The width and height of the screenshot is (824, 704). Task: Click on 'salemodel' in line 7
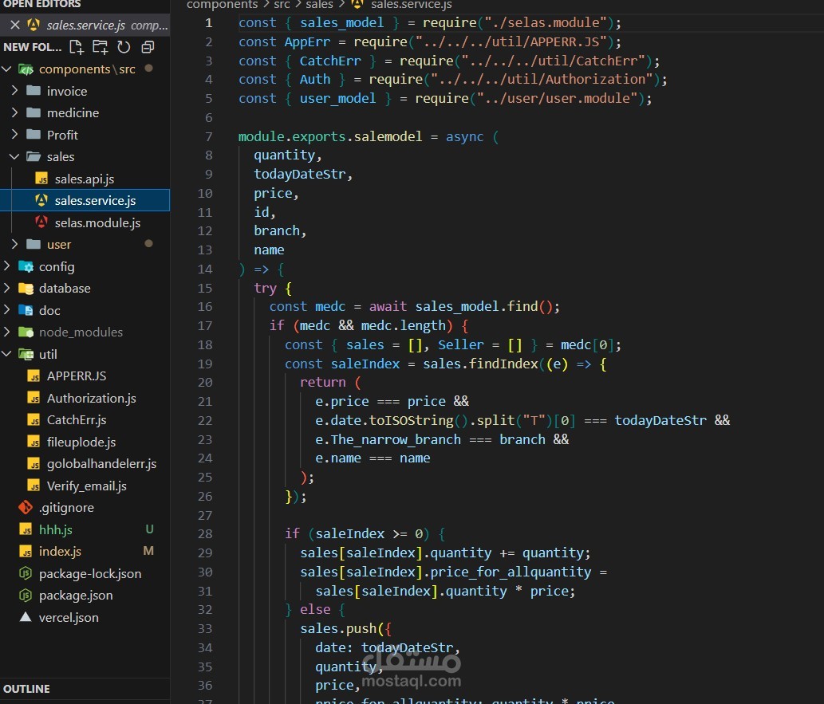(388, 136)
